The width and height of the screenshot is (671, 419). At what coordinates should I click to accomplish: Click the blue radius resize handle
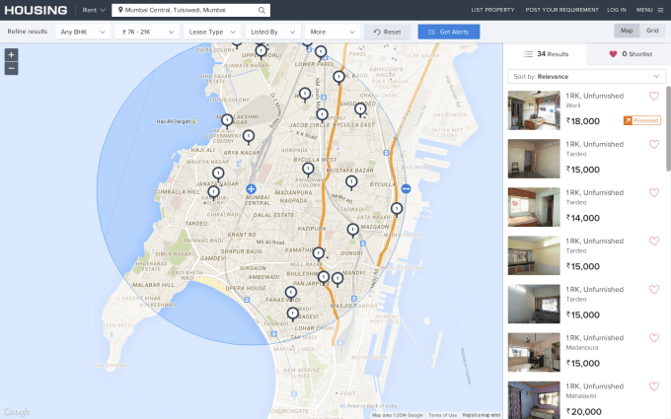pyautogui.click(x=407, y=188)
